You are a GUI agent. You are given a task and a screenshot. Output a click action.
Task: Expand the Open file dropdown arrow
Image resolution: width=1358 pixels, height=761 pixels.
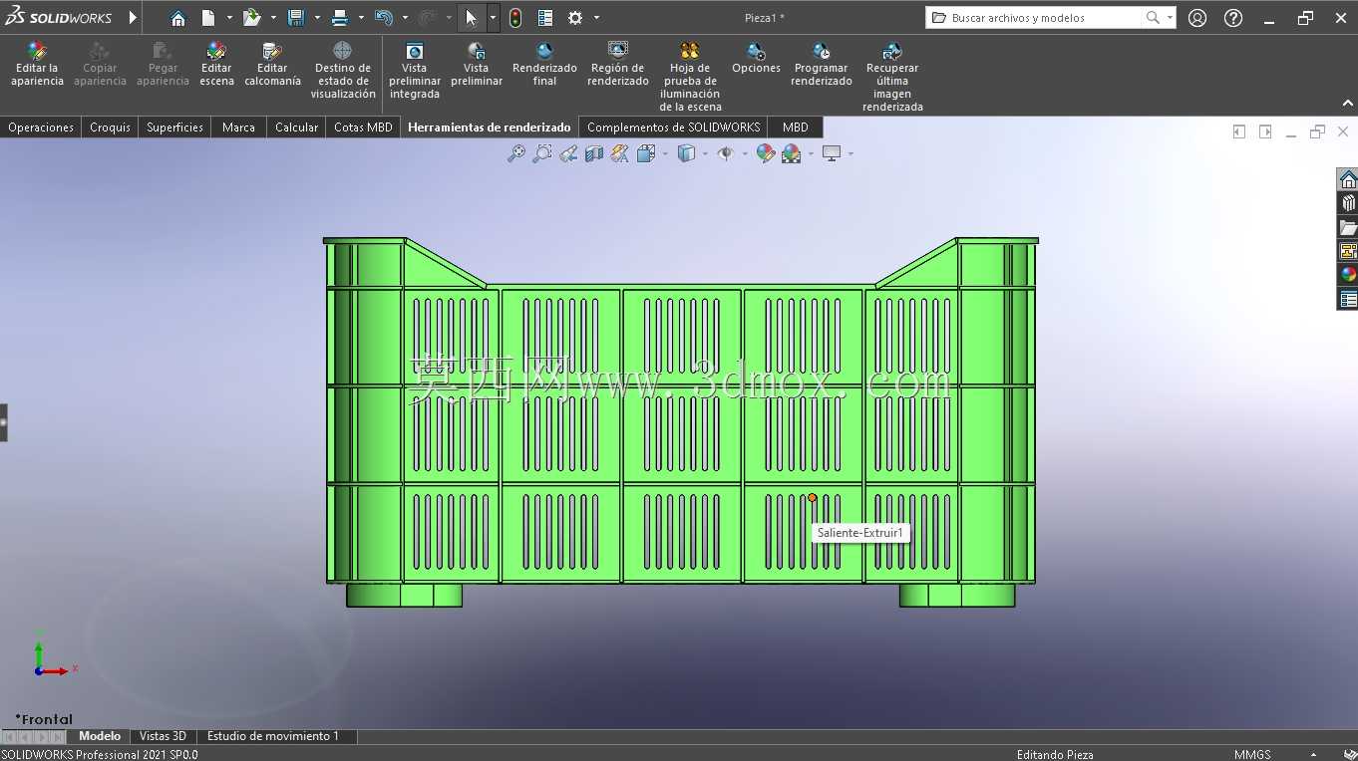(273, 18)
